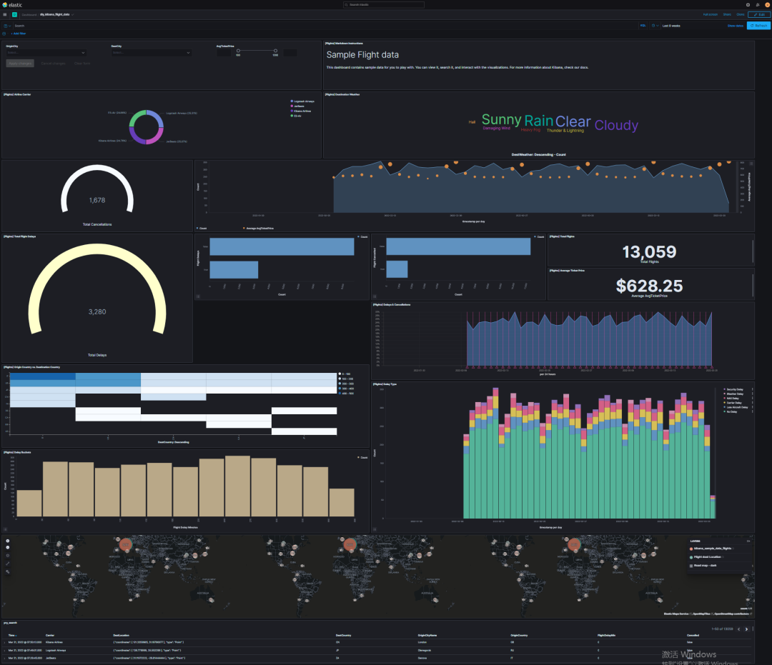Screen dimensions: 772x665
Task: Toggle NAS Delay legend item
Action: coord(733,399)
